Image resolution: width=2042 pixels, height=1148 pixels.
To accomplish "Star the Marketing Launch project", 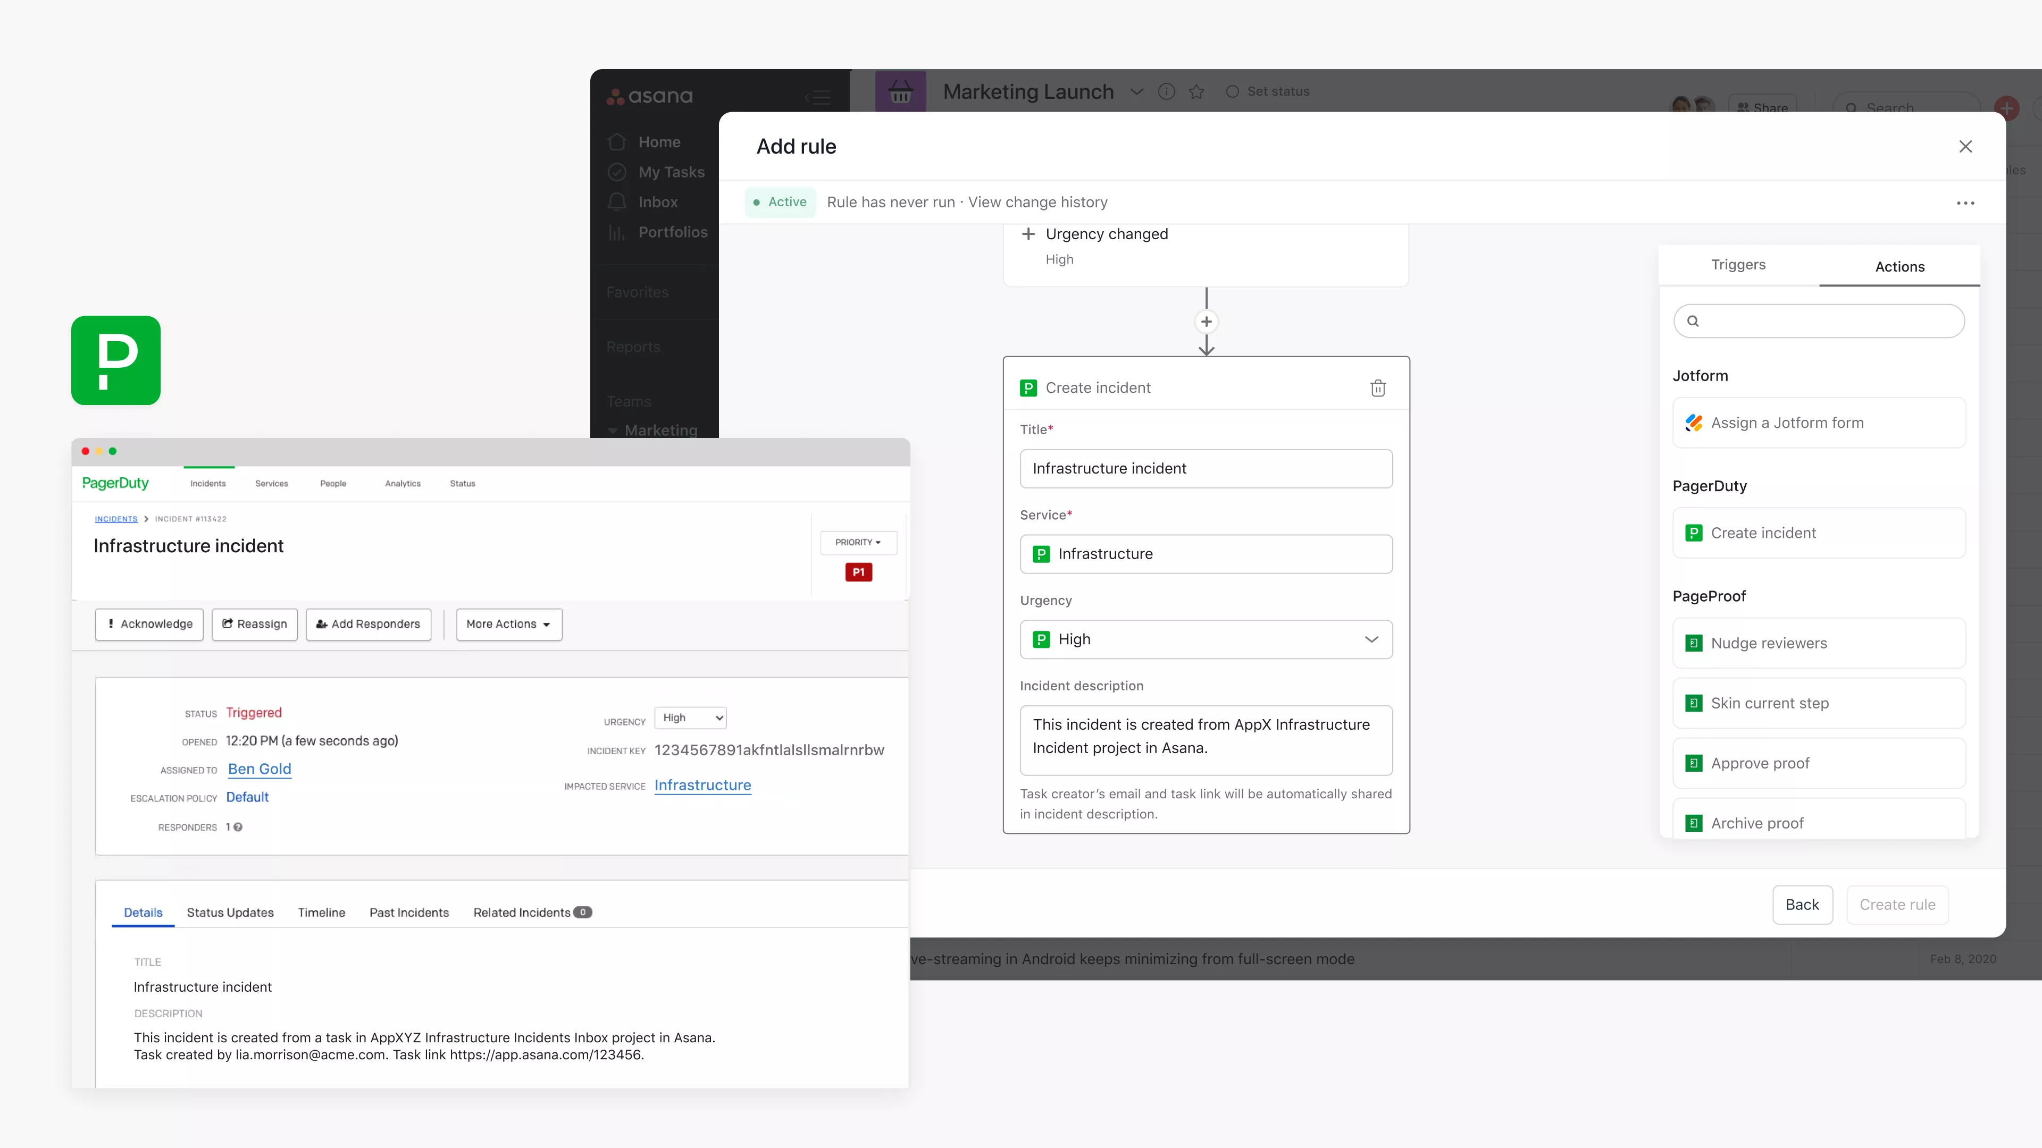I will click(1196, 92).
